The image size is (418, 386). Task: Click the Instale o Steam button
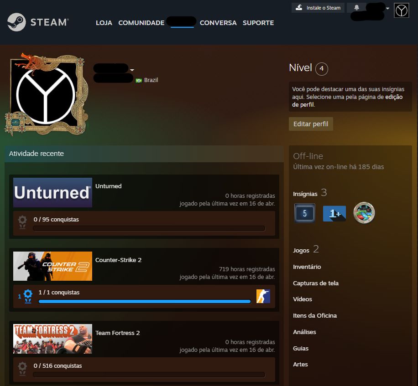[318, 8]
